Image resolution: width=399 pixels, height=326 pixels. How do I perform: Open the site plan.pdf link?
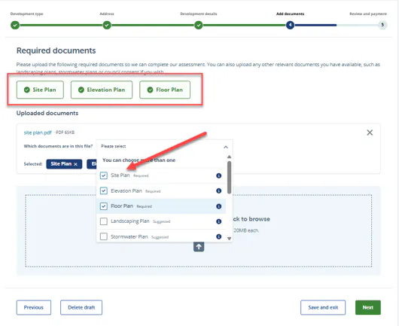(x=38, y=133)
